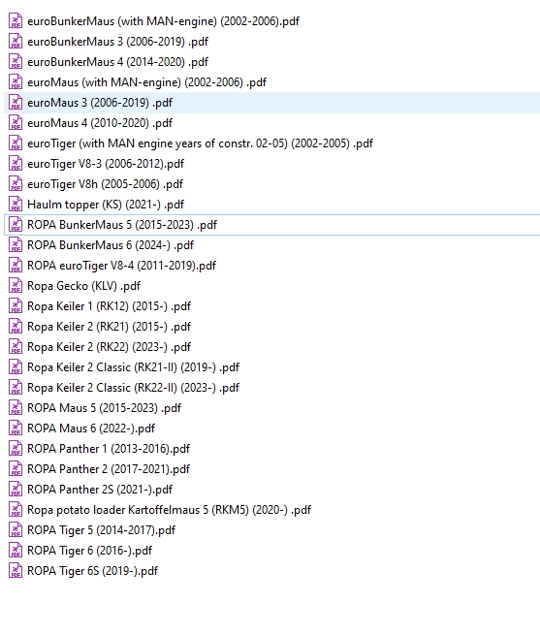Click PDF icon beside euroTiger V8-3 (2006-2012)
540x635 pixels.
click(x=16, y=164)
